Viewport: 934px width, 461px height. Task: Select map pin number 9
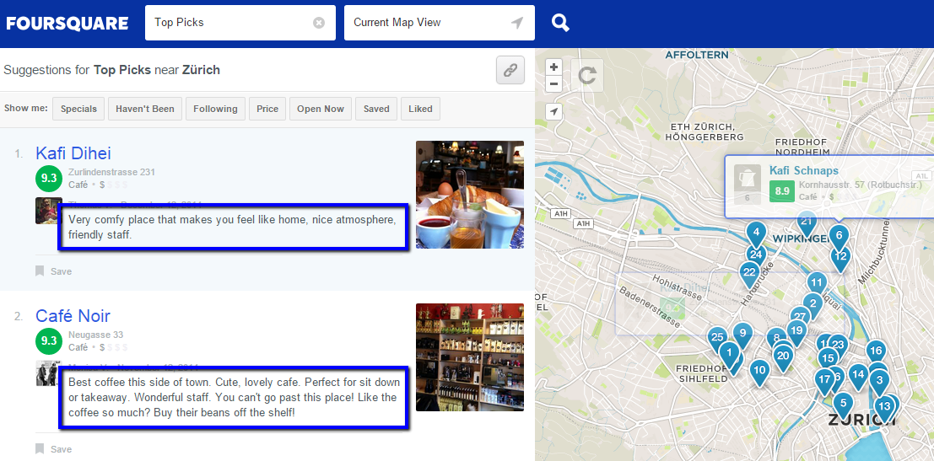(742, 335)
